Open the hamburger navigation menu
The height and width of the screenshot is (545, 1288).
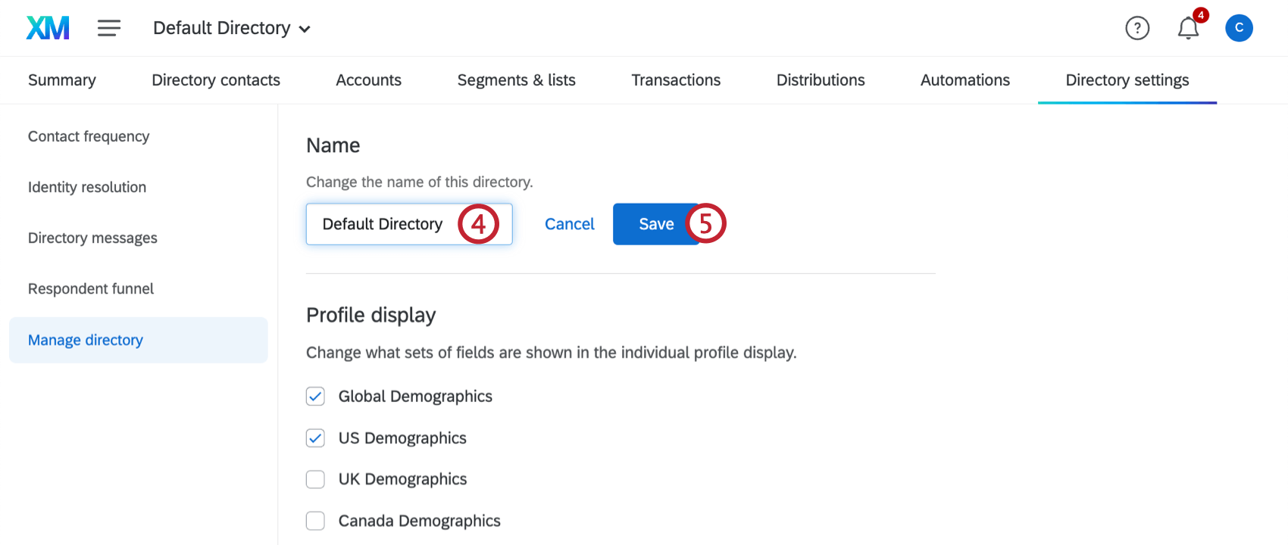pos(109,28)
